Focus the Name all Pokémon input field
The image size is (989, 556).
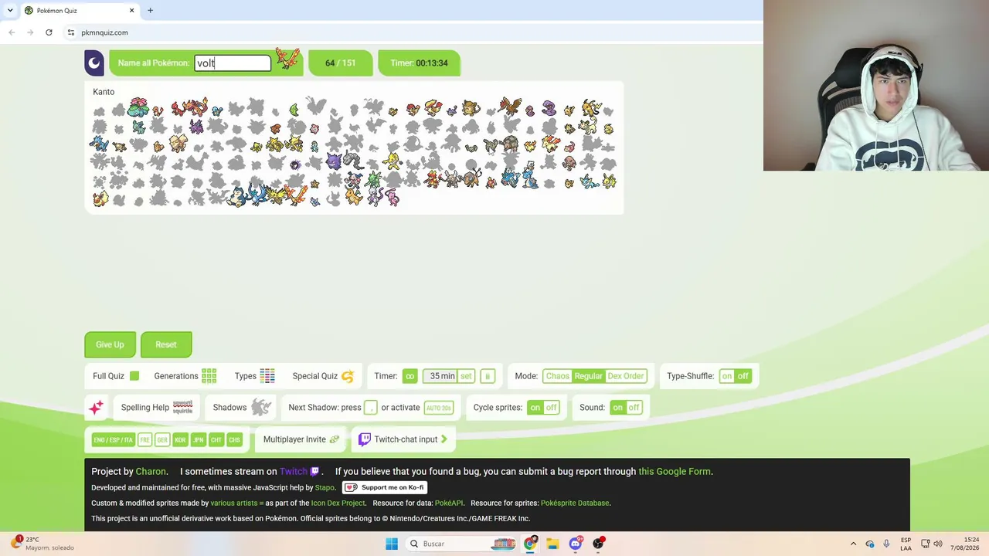233,63
